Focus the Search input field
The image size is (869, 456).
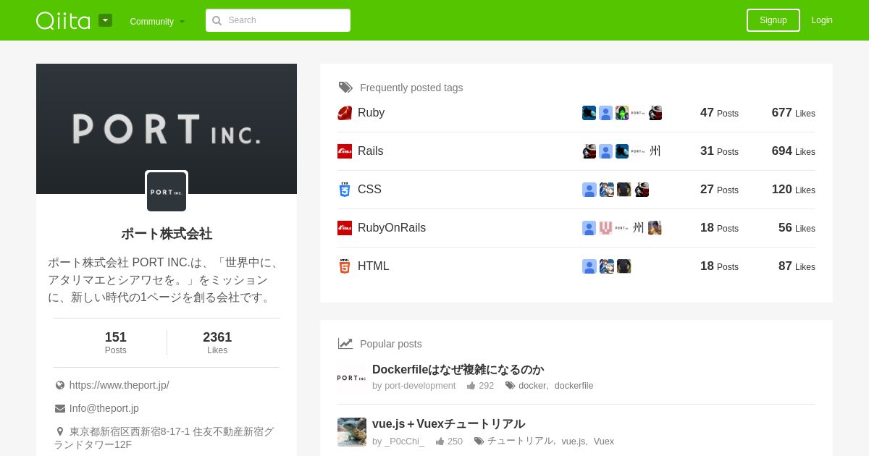point(278,20)
